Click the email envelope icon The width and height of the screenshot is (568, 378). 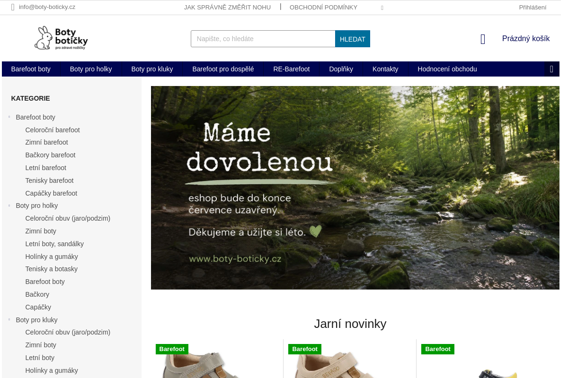click(13, 7)
